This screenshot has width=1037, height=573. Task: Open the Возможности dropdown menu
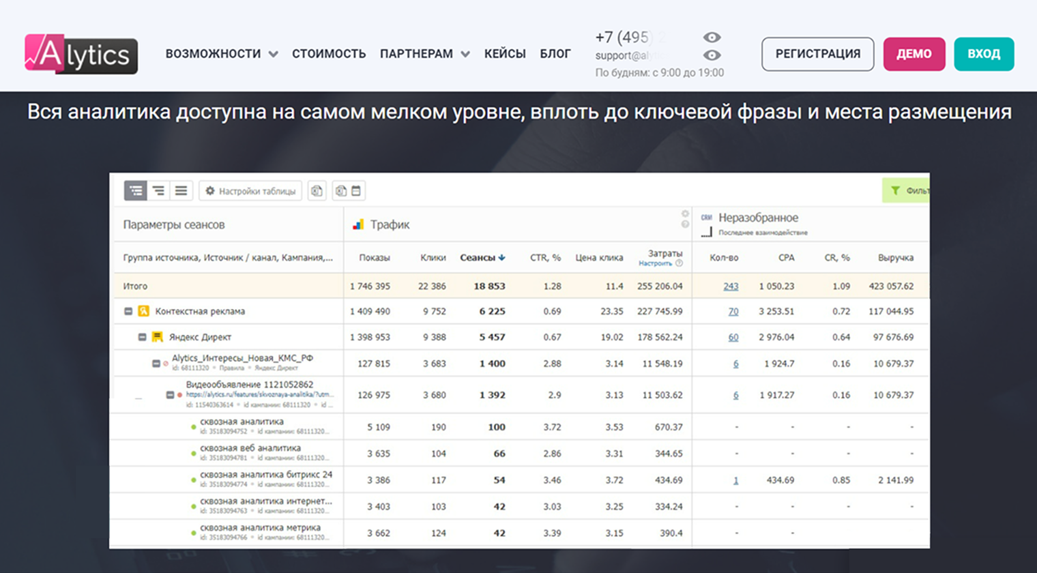222,54
